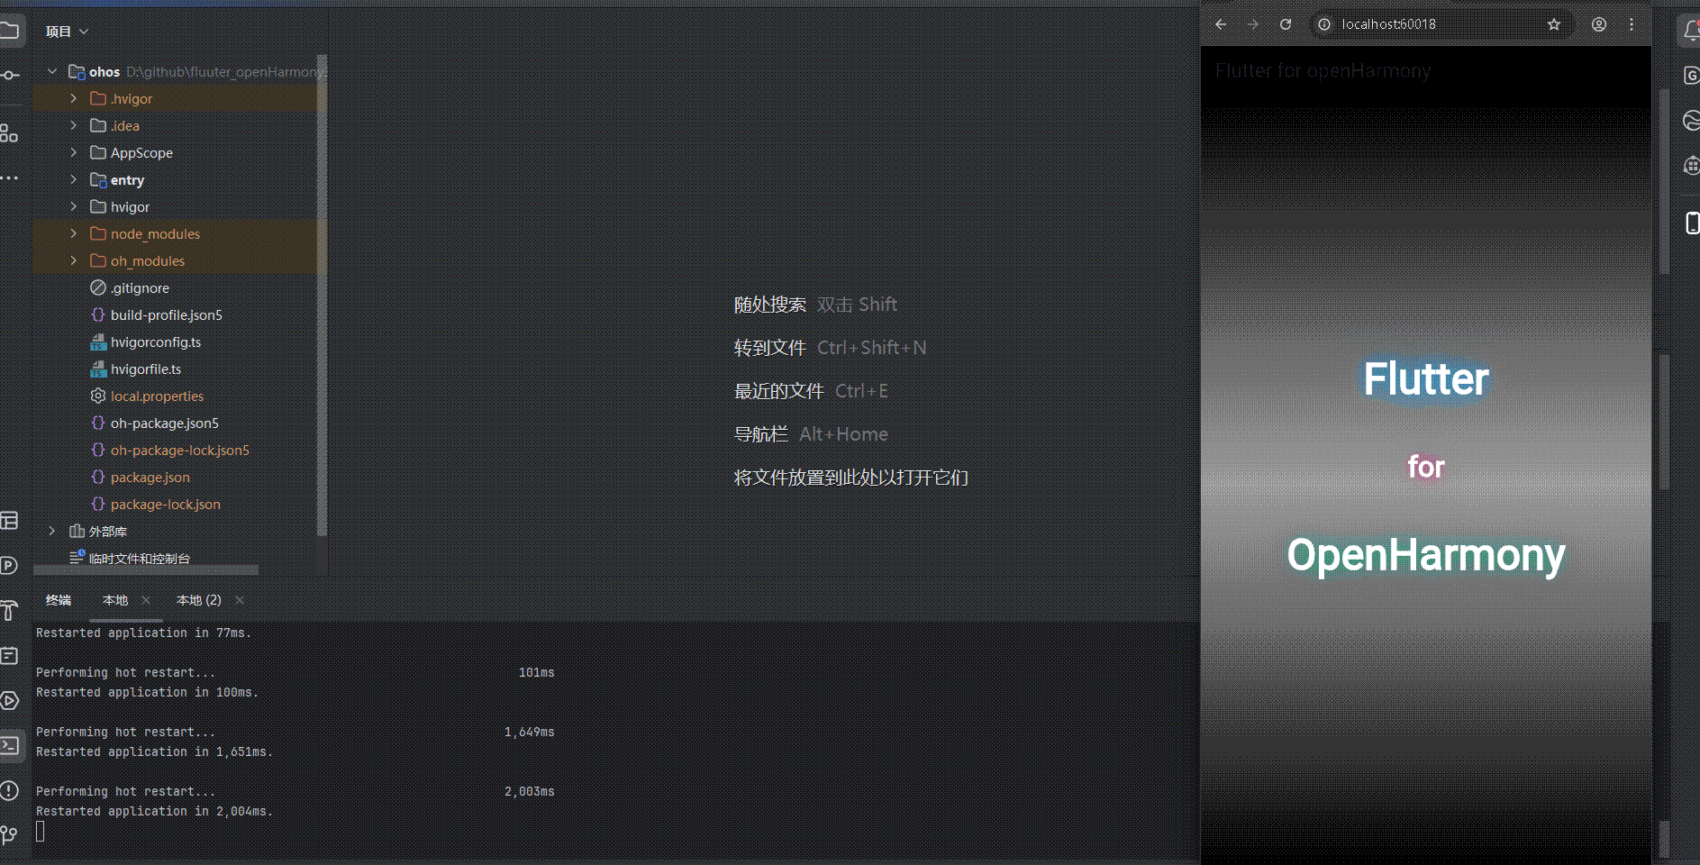Screen dimensions: 1700x865
Task: Click the 随处搜索 hint text
Action: point(770,305)
